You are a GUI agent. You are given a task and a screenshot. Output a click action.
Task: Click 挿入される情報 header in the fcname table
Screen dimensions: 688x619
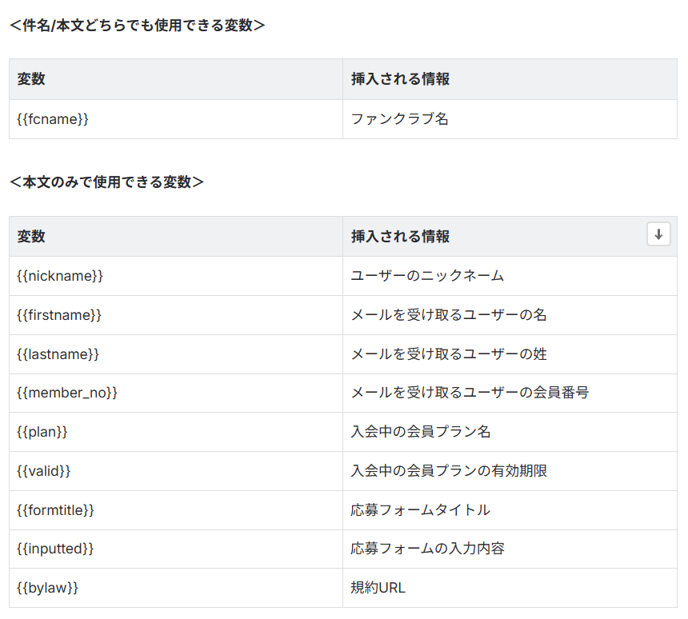point(510,79)
